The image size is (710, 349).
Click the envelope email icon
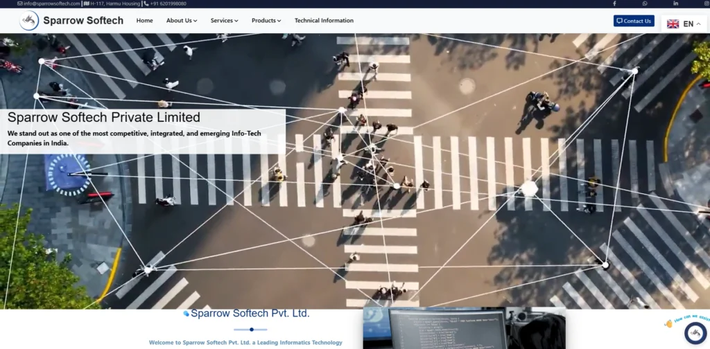pos(20,3)
